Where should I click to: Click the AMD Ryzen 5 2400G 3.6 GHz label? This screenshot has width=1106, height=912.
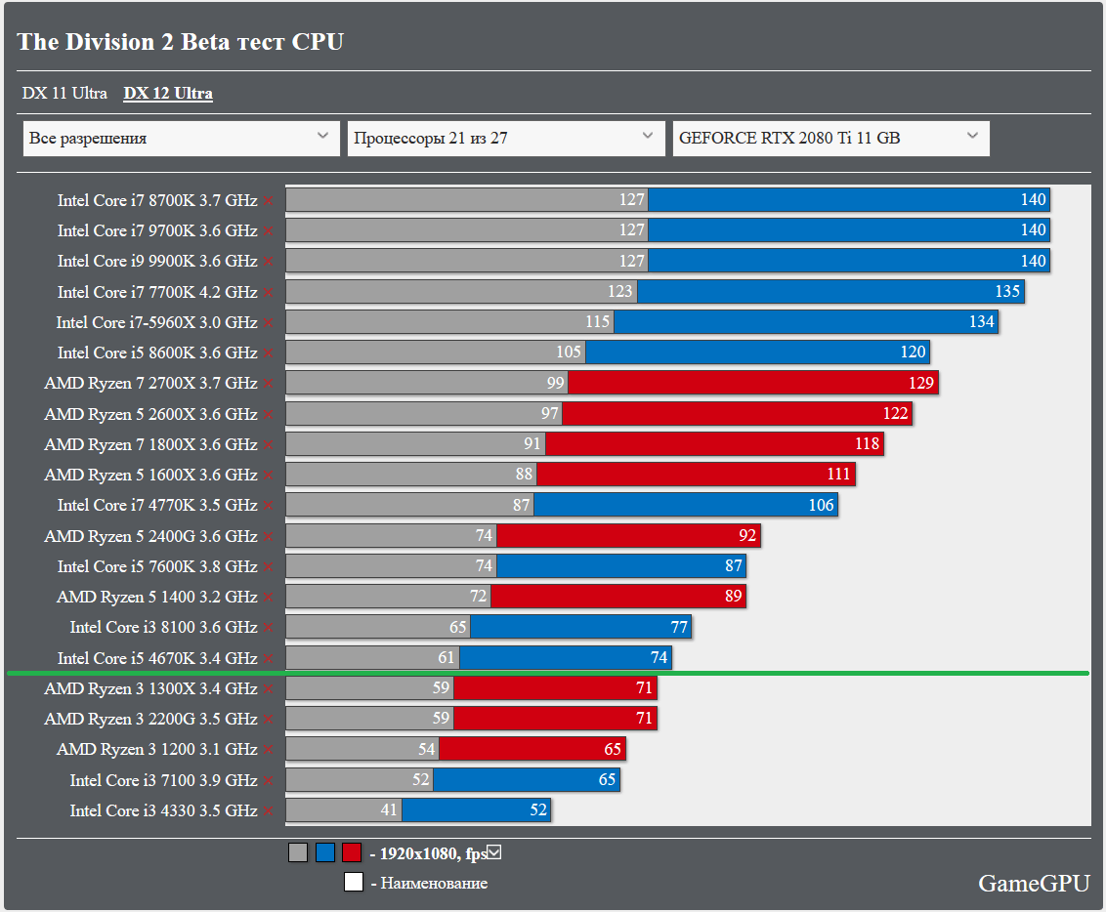[150, 536]
